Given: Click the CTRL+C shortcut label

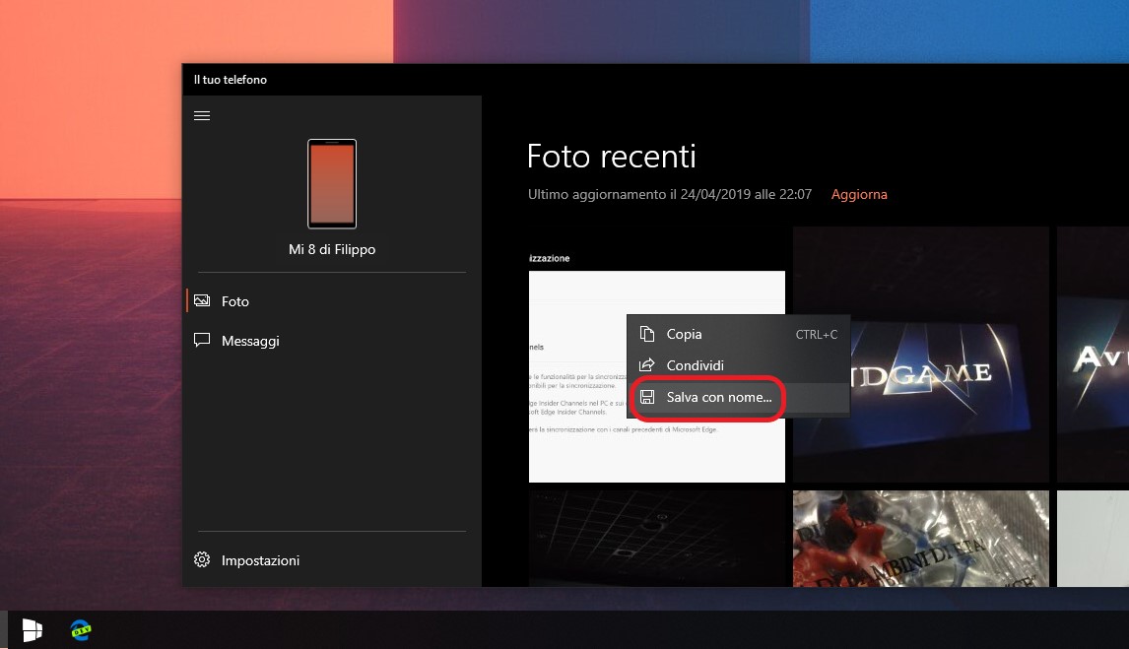Looking at the screenshot, I should [x=817, y=335].
